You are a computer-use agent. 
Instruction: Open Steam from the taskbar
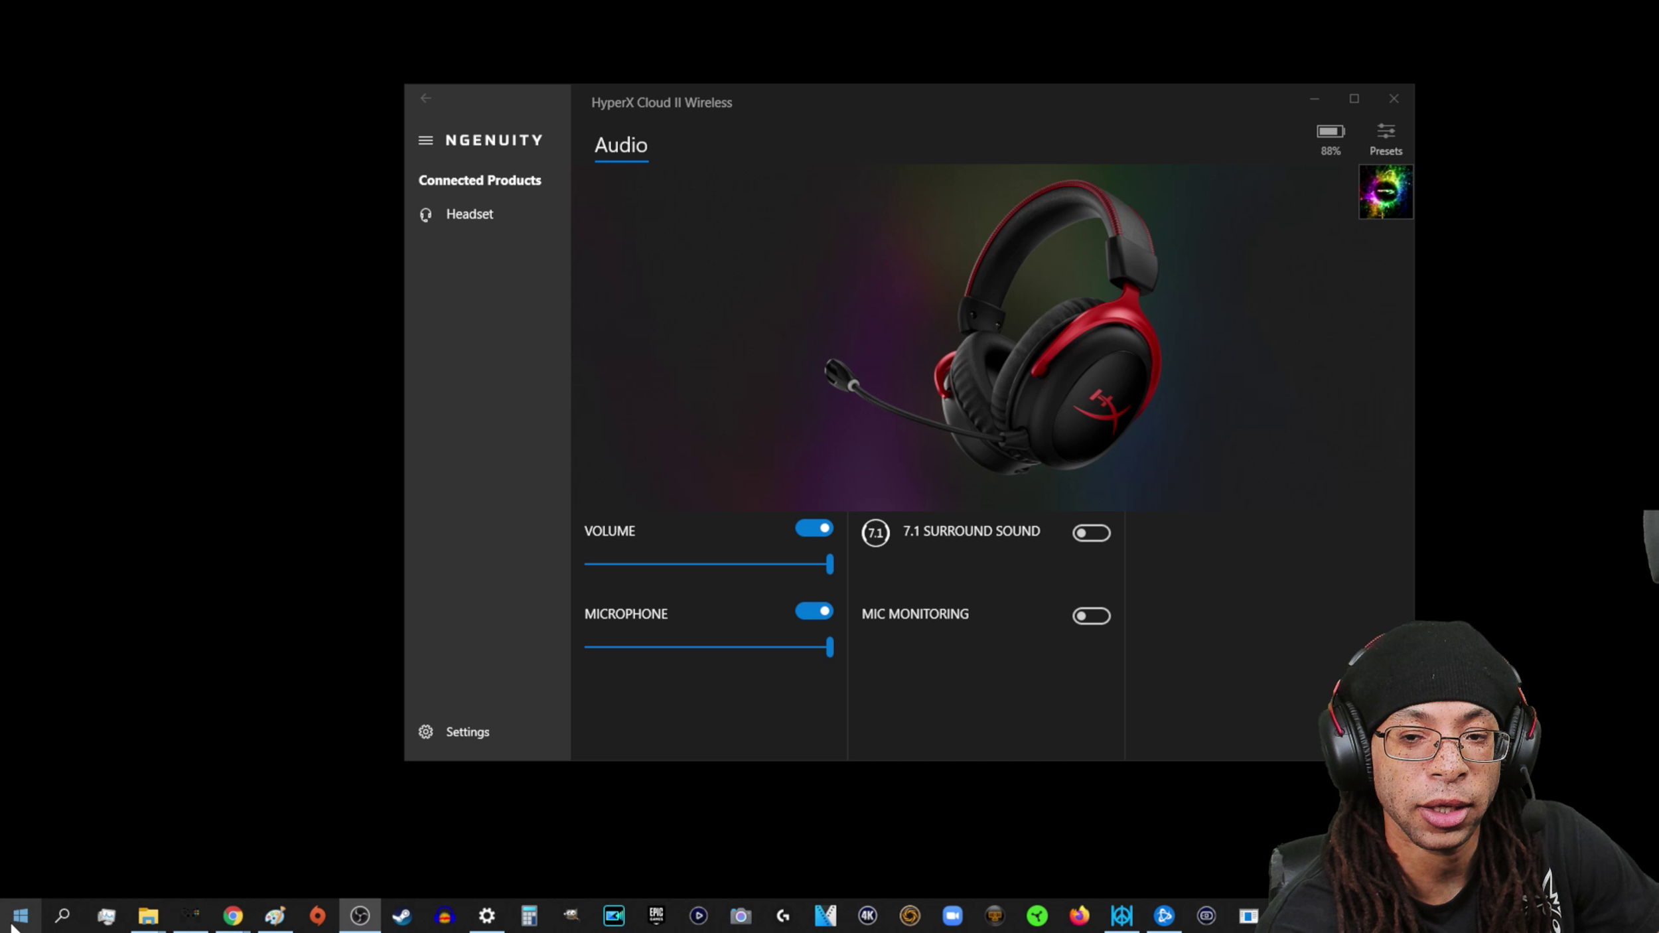401,916
